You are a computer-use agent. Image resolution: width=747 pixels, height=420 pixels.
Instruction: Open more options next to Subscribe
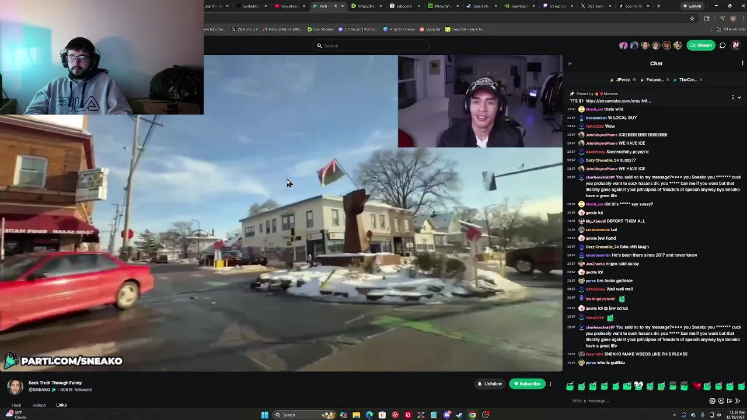[x=550, y=384]
